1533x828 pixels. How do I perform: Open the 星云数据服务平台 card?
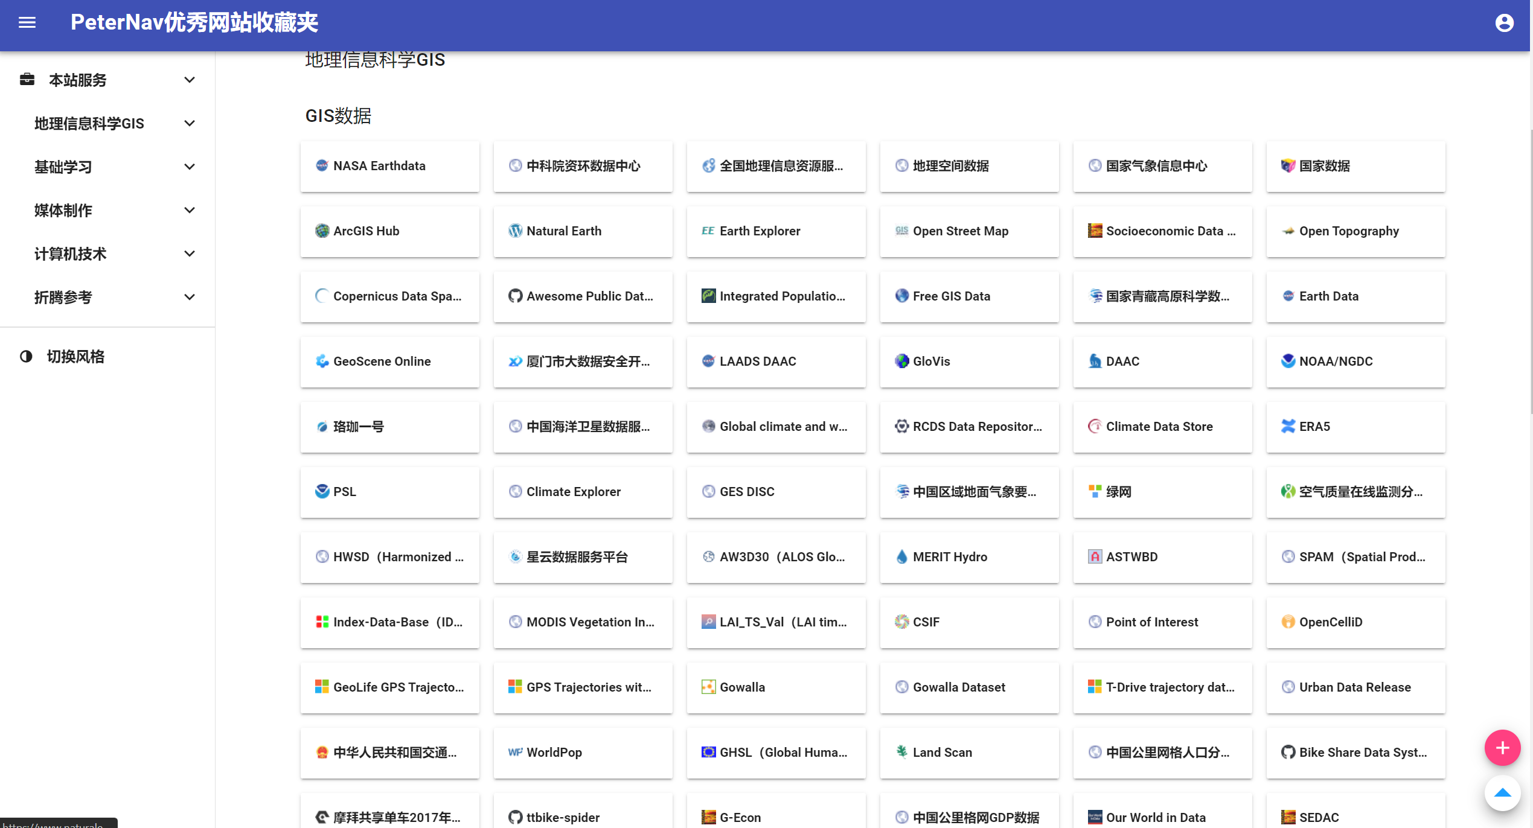point(583,557)
